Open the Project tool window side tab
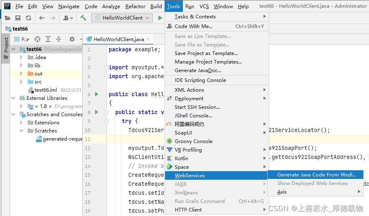The height and width of the screenshot is (216, 369). click(x=6, y=48)
